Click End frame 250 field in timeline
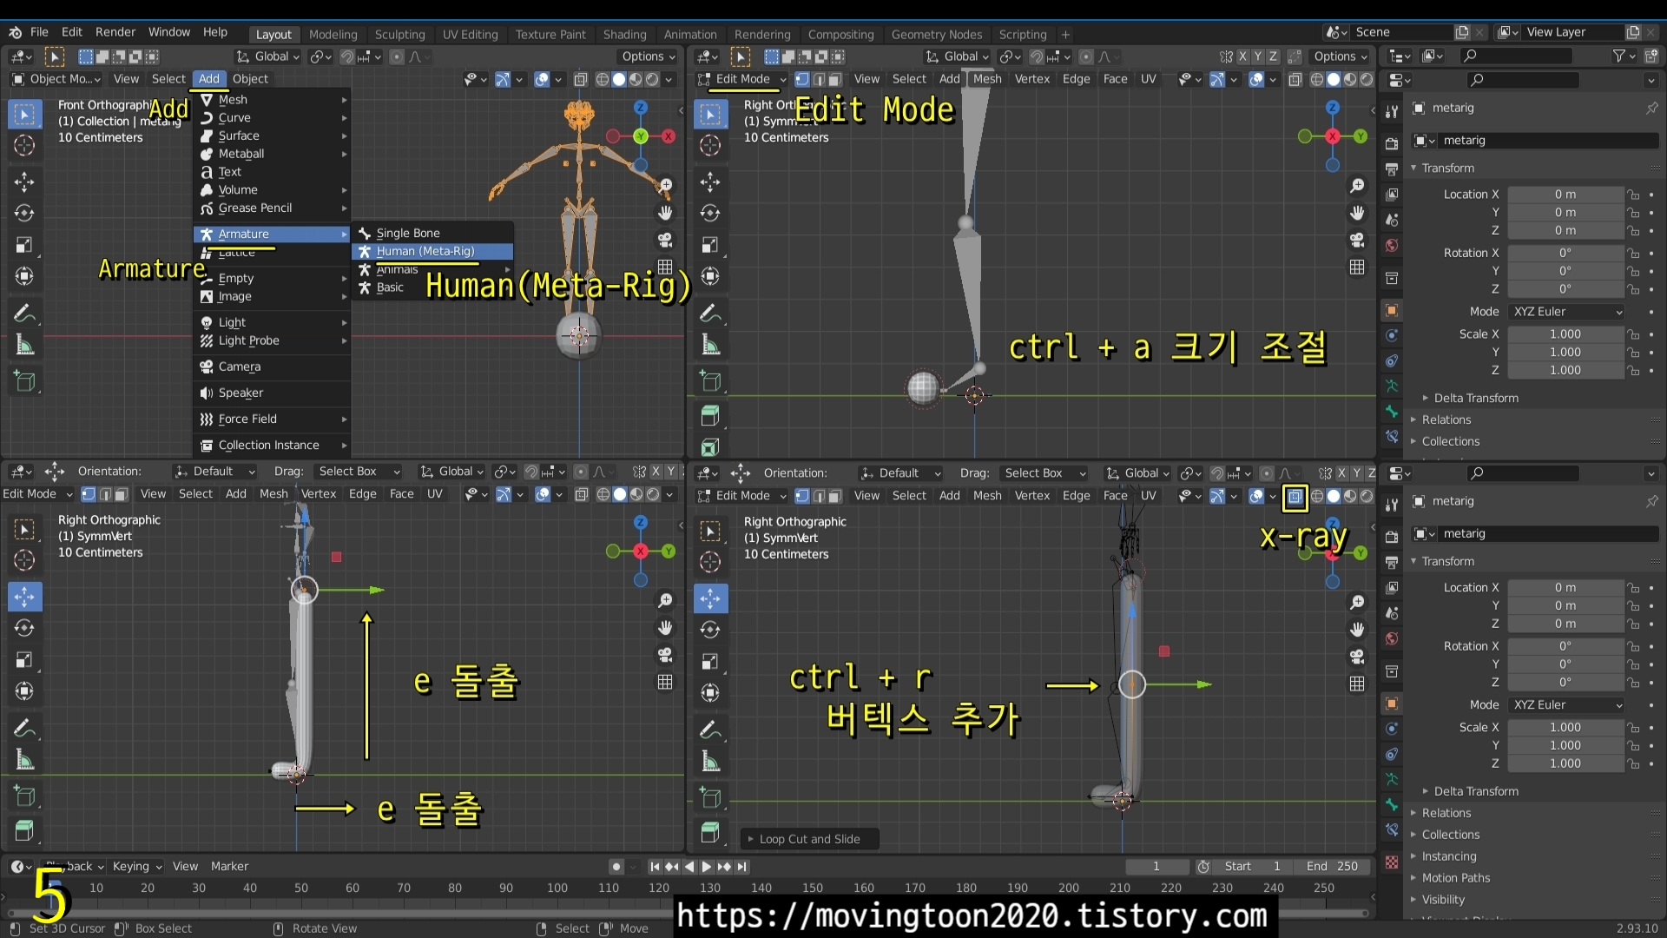 [x=1332, y=866]
